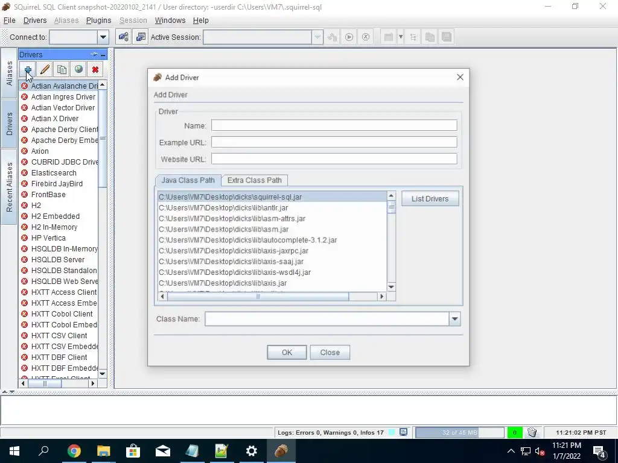Close Add Driver dialog with title bar X
Image resolution: width=618 pixels, height=463 pixels.
(460, 77)
